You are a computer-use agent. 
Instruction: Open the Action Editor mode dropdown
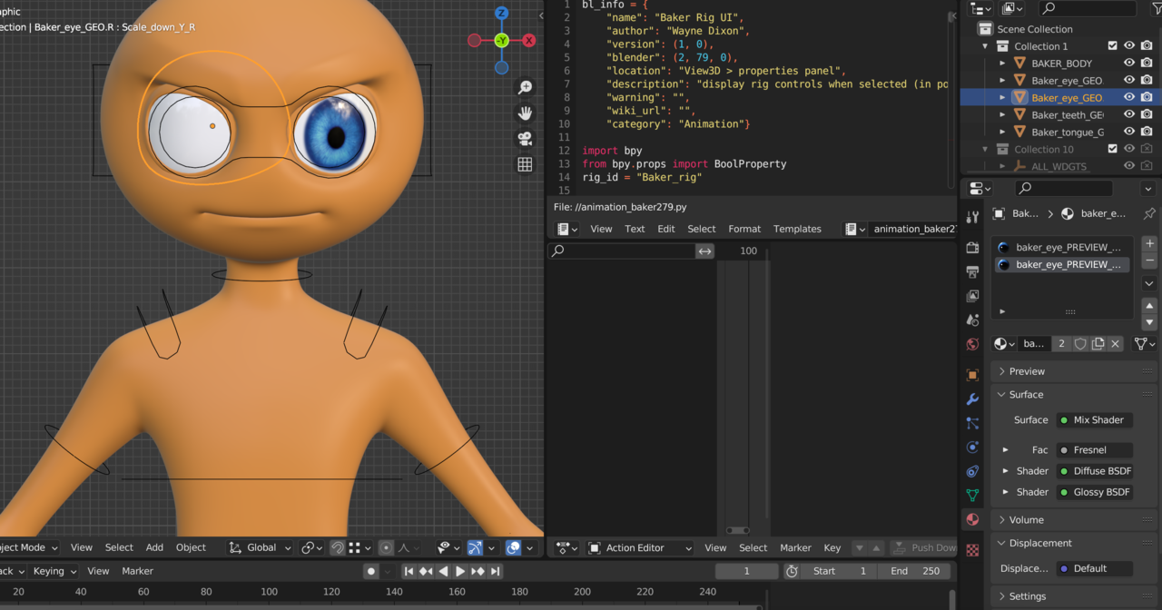pyautogui.click(x=641, y=547)
